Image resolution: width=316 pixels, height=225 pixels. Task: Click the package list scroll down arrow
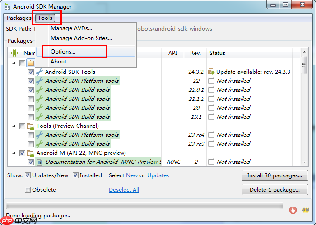[304, 162]
